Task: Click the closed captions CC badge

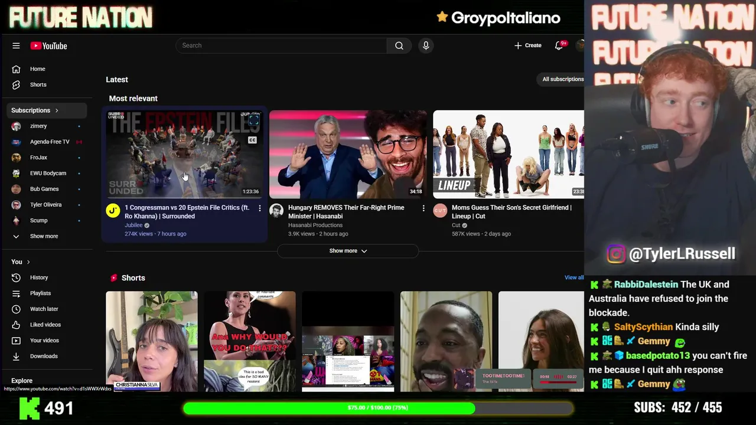Action: tap(252, 140)
